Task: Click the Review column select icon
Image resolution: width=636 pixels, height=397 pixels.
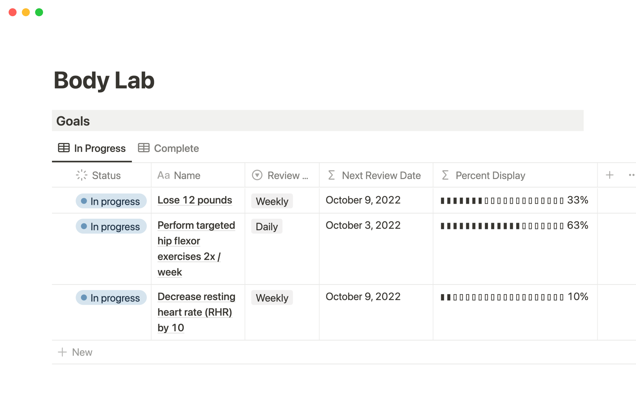Action: coord(257,175)
